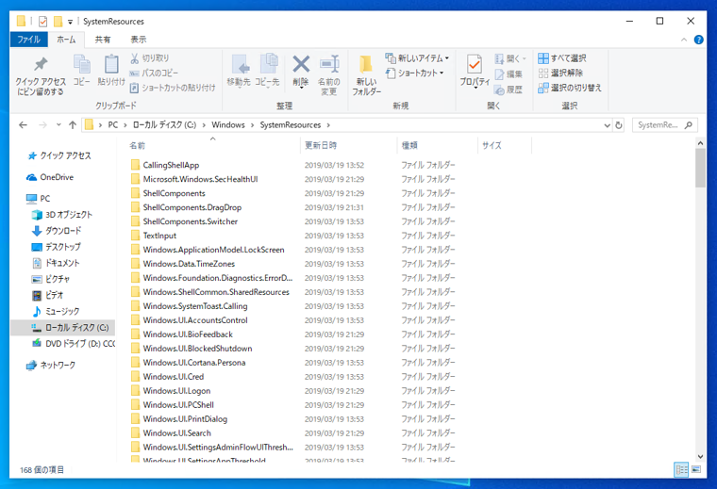Switch to the Home (ホーム) tab
717x489 pixels.
pos(66,40)
